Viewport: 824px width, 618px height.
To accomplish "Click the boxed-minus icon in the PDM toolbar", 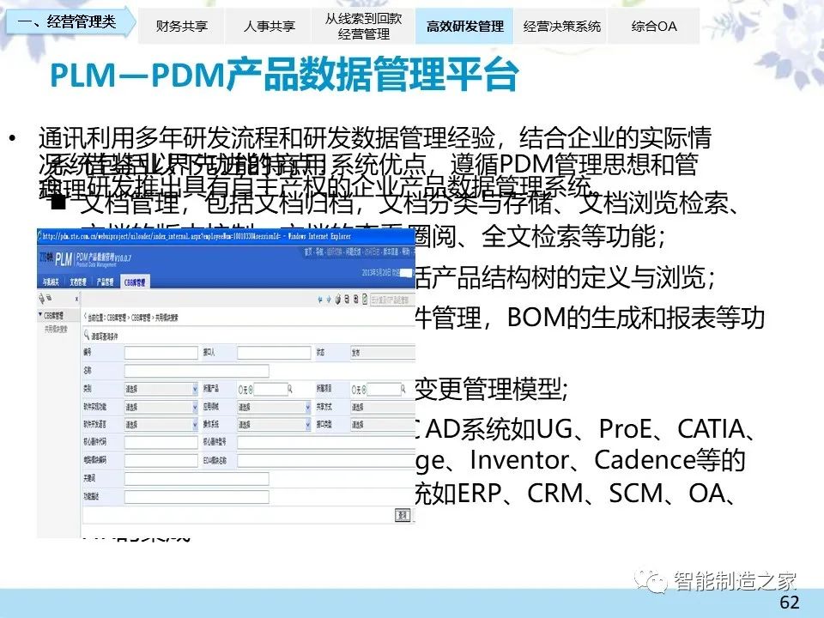I will tap(347, 300).
